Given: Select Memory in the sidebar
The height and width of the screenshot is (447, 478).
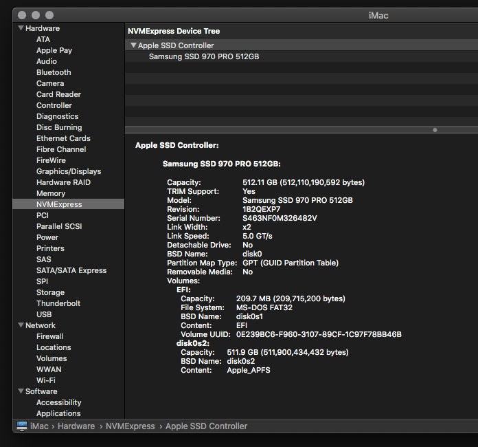Looking at the screenshot, I should tap(51, 193).
